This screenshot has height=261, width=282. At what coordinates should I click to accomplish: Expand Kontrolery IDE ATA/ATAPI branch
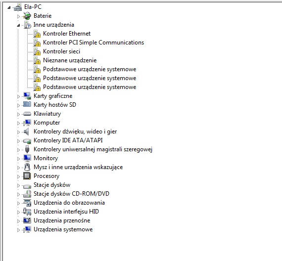(x=18, y=141)
